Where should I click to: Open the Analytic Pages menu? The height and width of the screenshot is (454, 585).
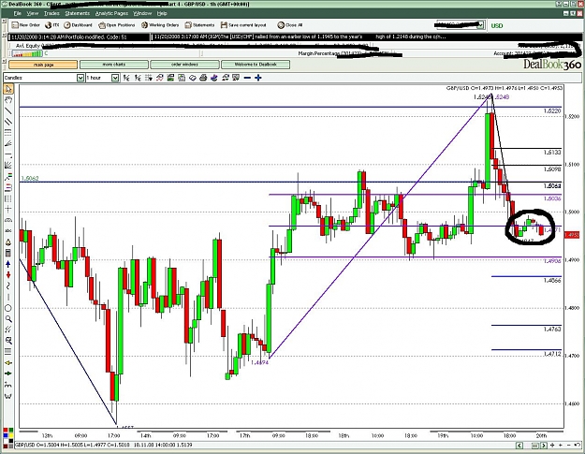[111, 13]
